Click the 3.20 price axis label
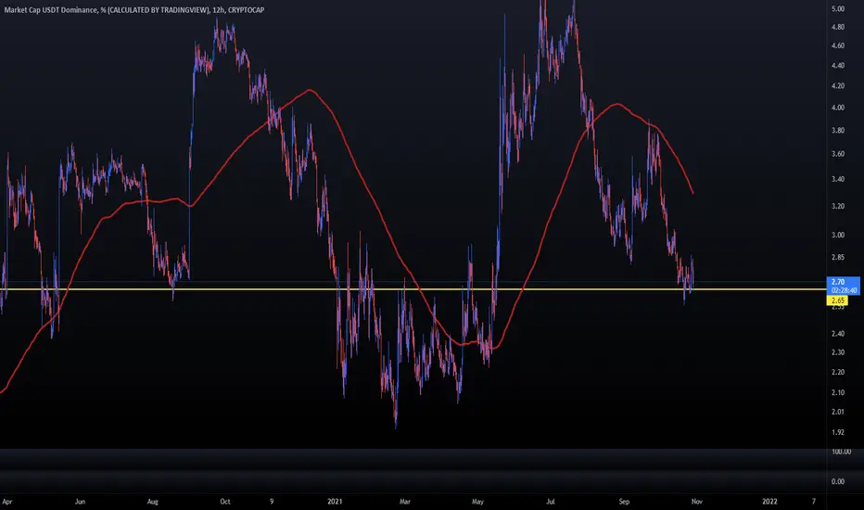The height and width of the screenshot is (510, 864). (837, 206)
